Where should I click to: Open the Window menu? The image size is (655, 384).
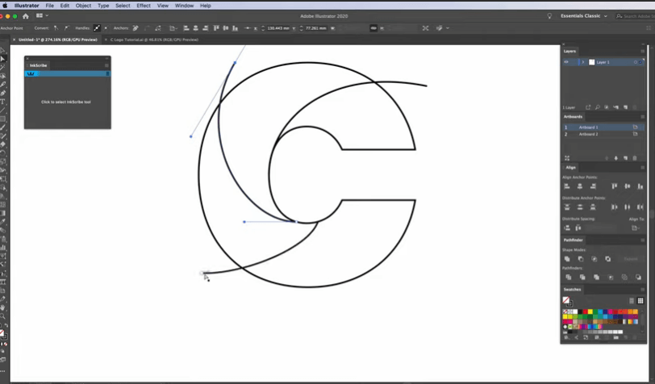[x=184, y=6]
